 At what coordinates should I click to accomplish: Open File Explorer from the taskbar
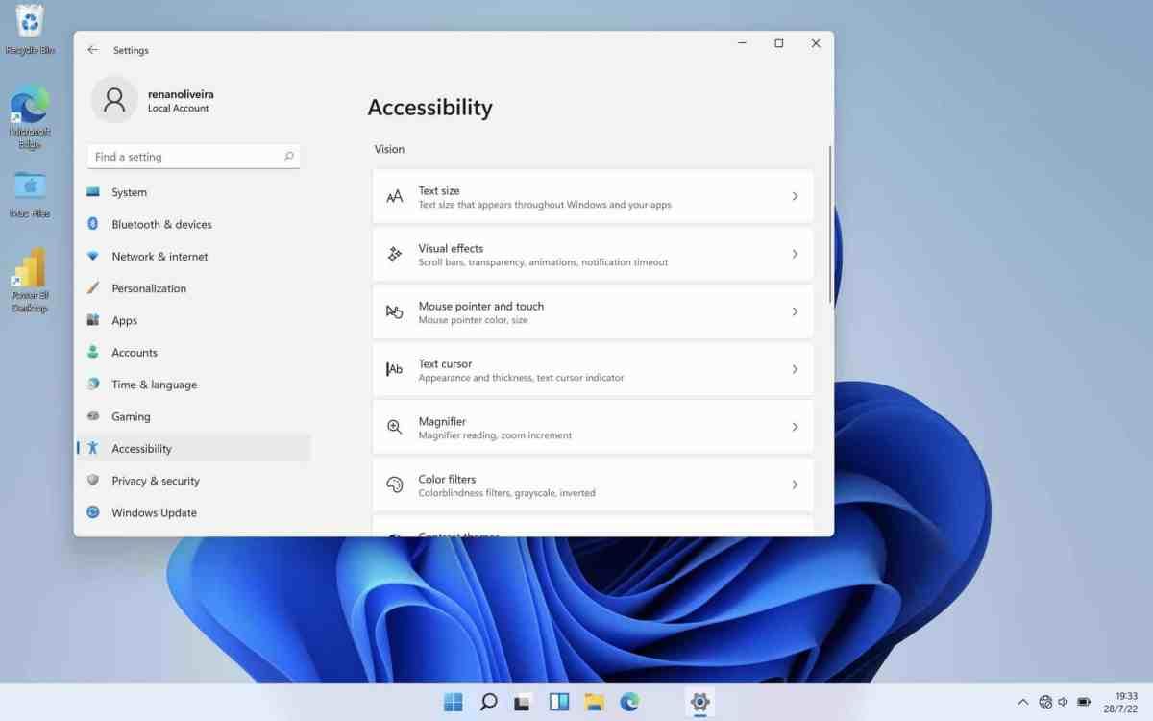[594, 702]
